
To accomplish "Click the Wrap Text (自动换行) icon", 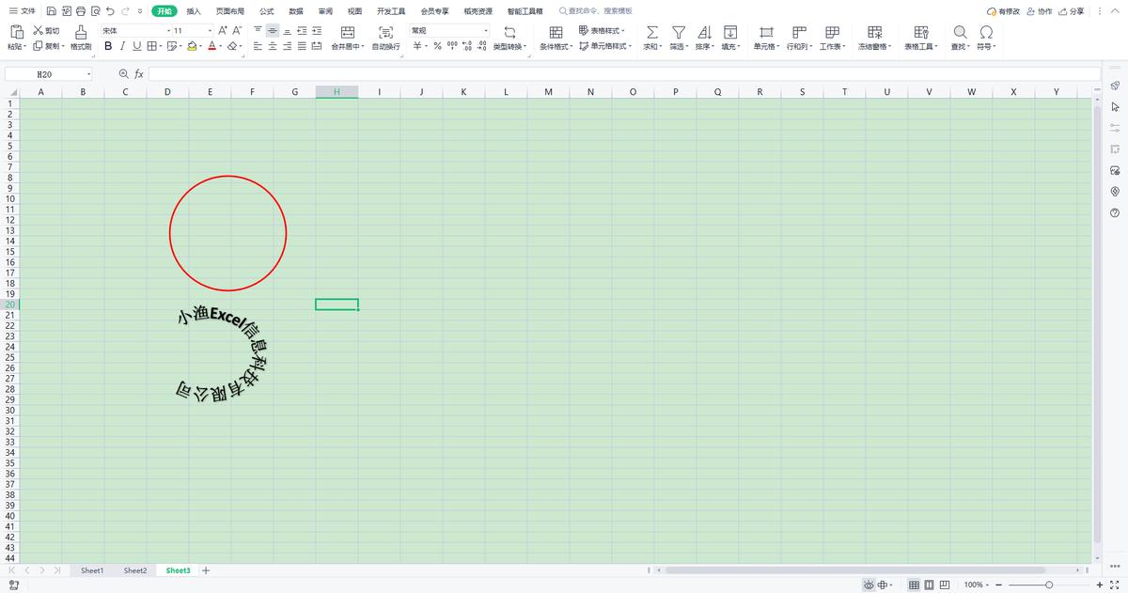I will point(385,32).
